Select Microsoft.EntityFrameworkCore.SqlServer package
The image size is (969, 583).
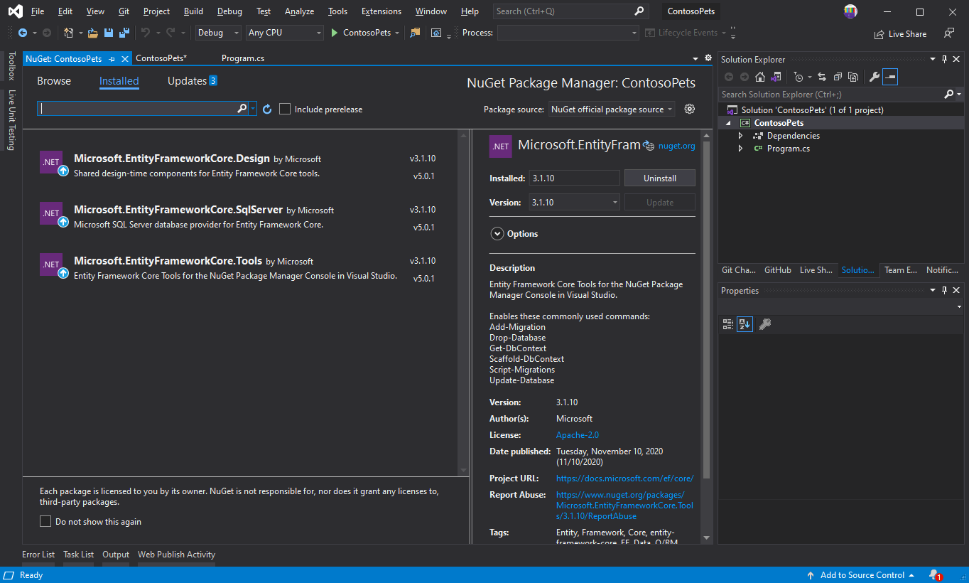(x=242, y=217)
